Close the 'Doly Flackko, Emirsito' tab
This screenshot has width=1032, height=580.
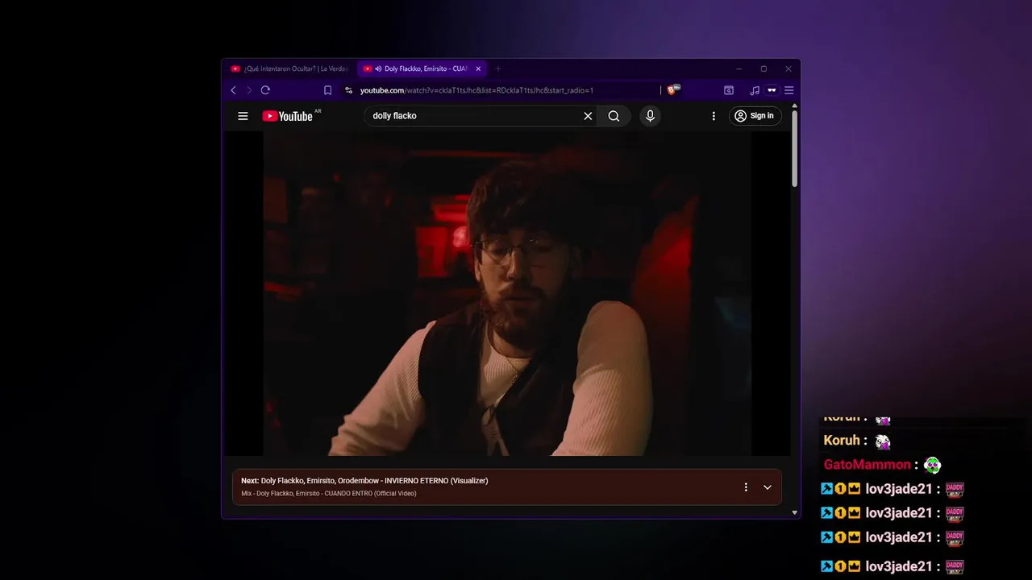(x=478, y=68)
